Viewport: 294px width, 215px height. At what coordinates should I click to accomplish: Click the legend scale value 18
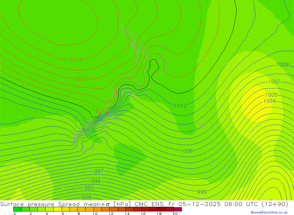click(x=159, y=214)
